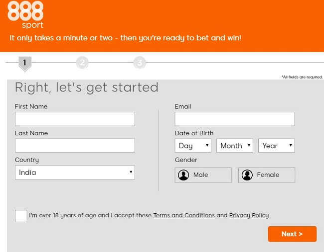The width and height of the screenshot is (324, 252).
Task: Click the Female avatar icon
Action: tap(247, 175)
